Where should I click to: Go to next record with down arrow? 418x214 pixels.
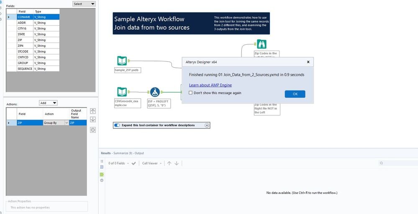[x=177, y=163]
